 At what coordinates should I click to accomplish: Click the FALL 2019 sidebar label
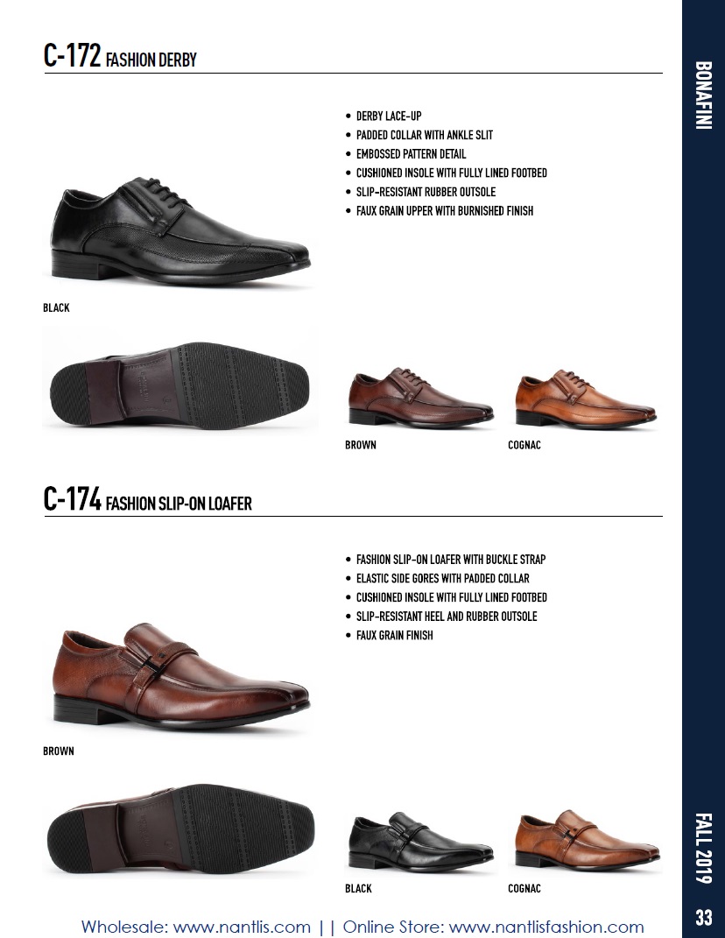pyautogui.click(x=703, y=849)
